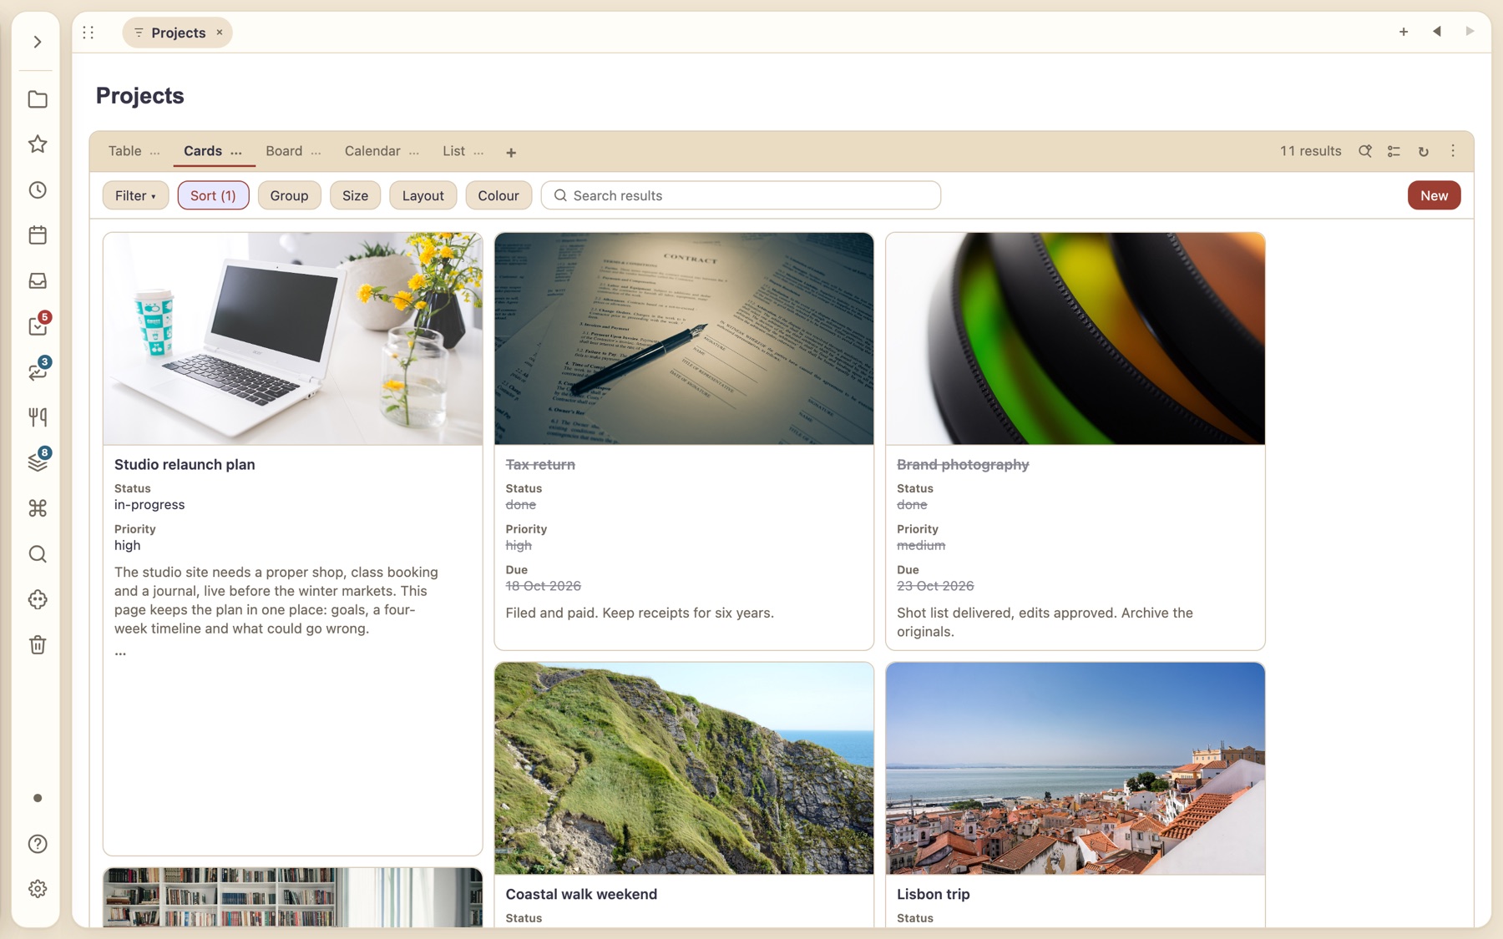
Task: Open the fork and knife icon
Action: (38, 417)
